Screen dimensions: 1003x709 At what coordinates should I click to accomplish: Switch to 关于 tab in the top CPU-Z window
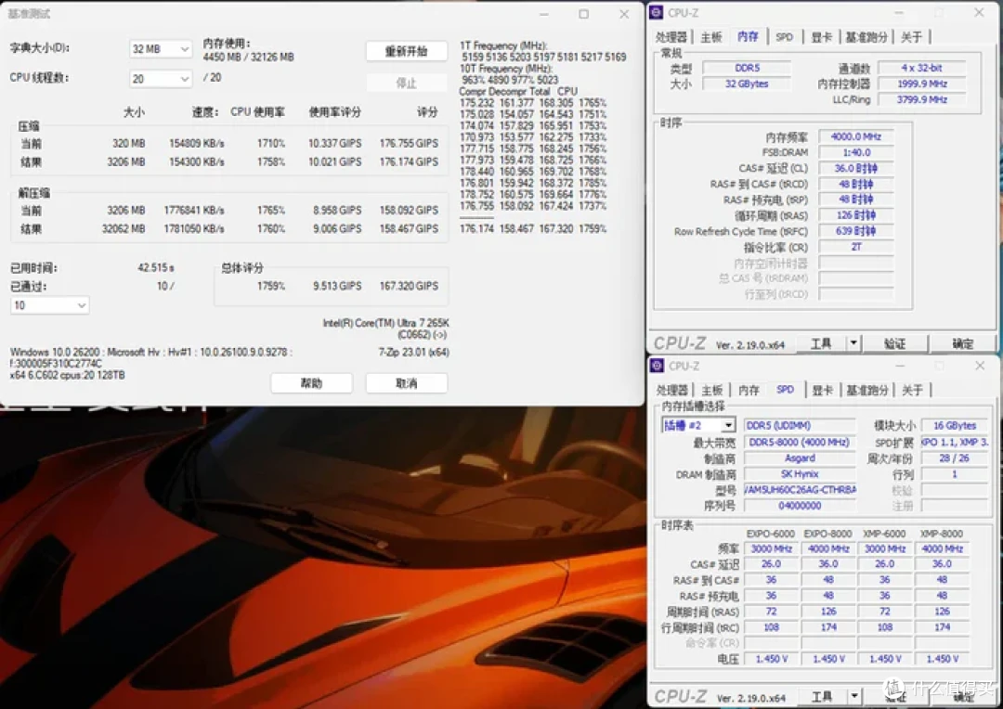911,37
